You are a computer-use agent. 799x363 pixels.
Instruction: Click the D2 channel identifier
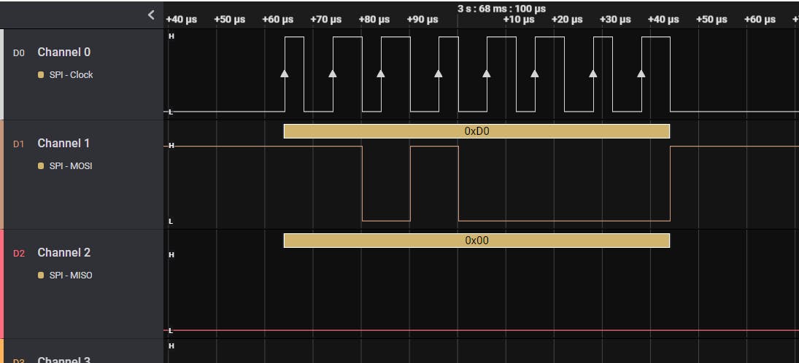(19, 254)
